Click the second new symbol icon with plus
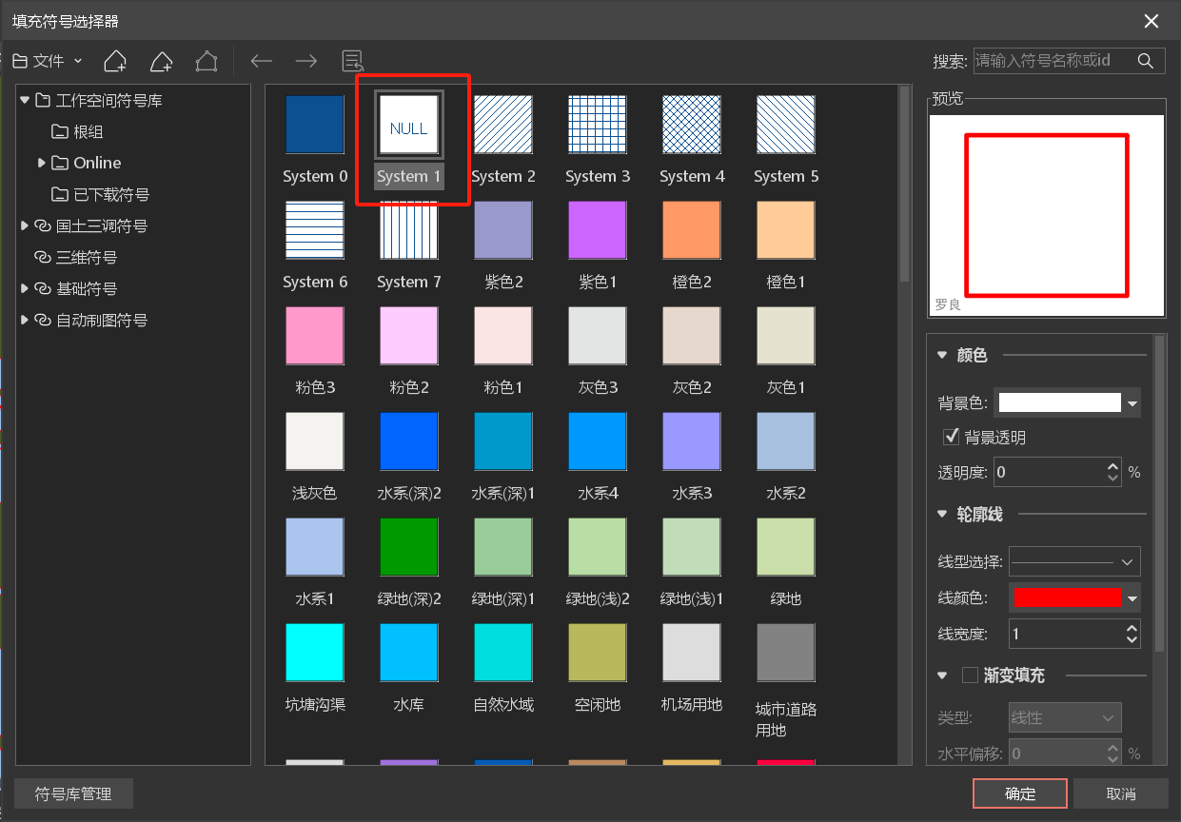 pos(161,61)
